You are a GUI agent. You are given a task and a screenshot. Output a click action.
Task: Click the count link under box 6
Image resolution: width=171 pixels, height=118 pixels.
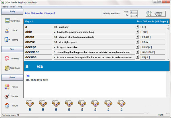(95, 109)
